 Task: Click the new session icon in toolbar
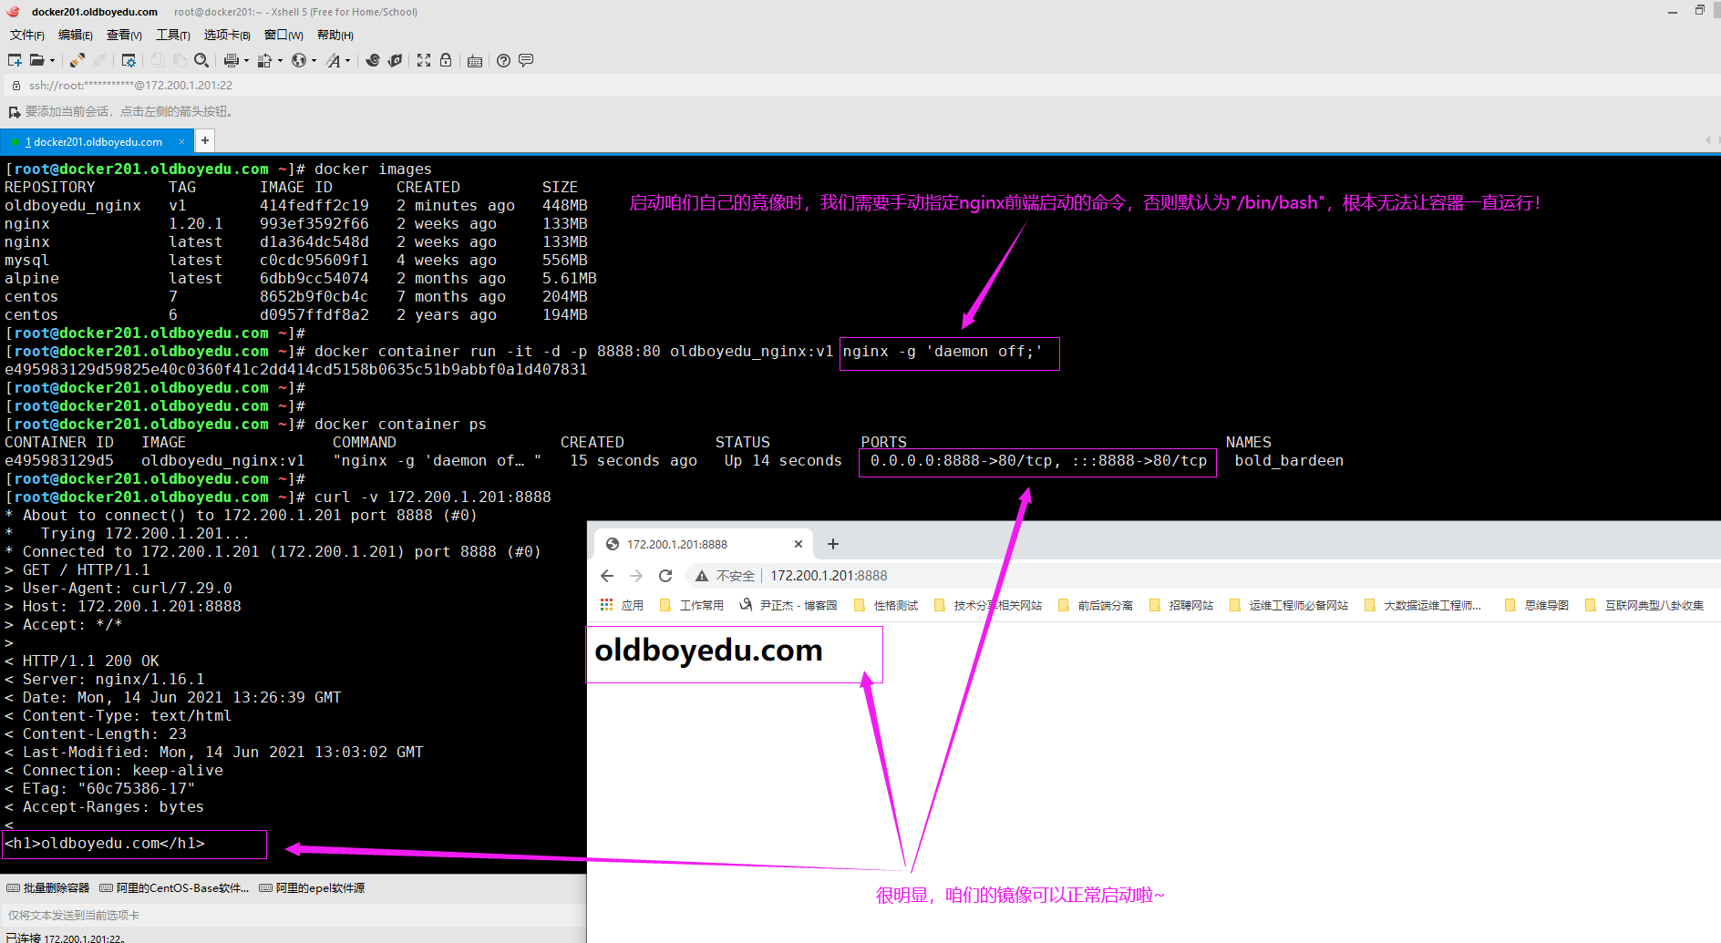15,60
